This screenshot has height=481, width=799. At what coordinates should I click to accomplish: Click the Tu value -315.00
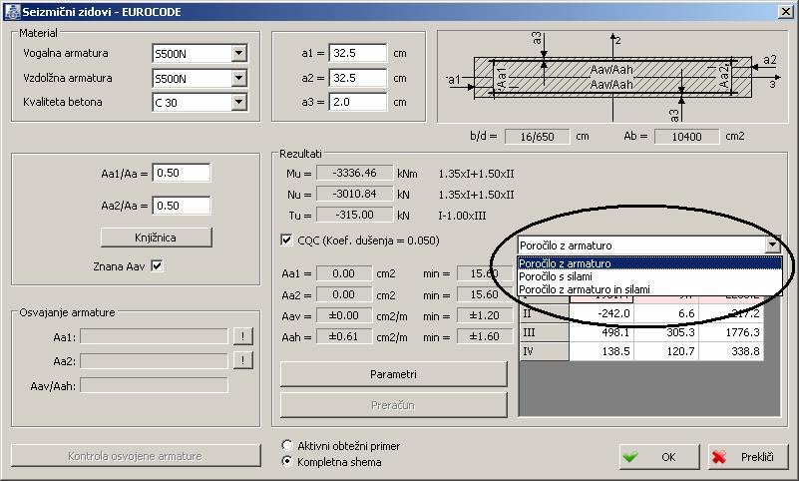pyautogui.click(x=355, y=215)
